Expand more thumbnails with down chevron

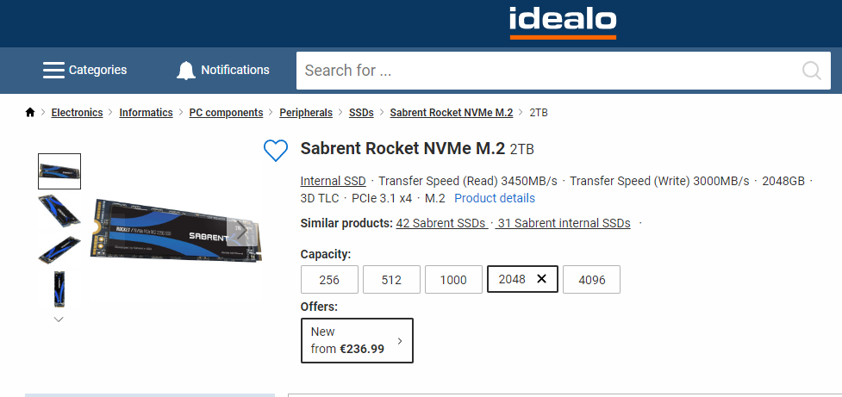(59, 319)
